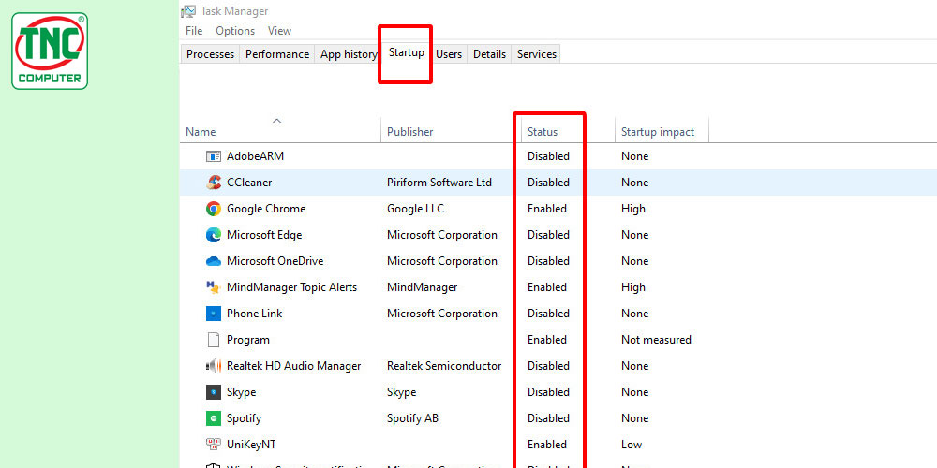This screenshot has height=468, width=937.
Task: Click the Spotify icon
Action: click(214, 418)
